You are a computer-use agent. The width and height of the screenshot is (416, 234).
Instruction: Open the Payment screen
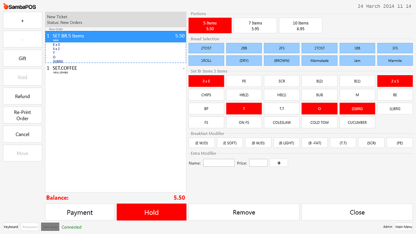[x=80, y=212]
